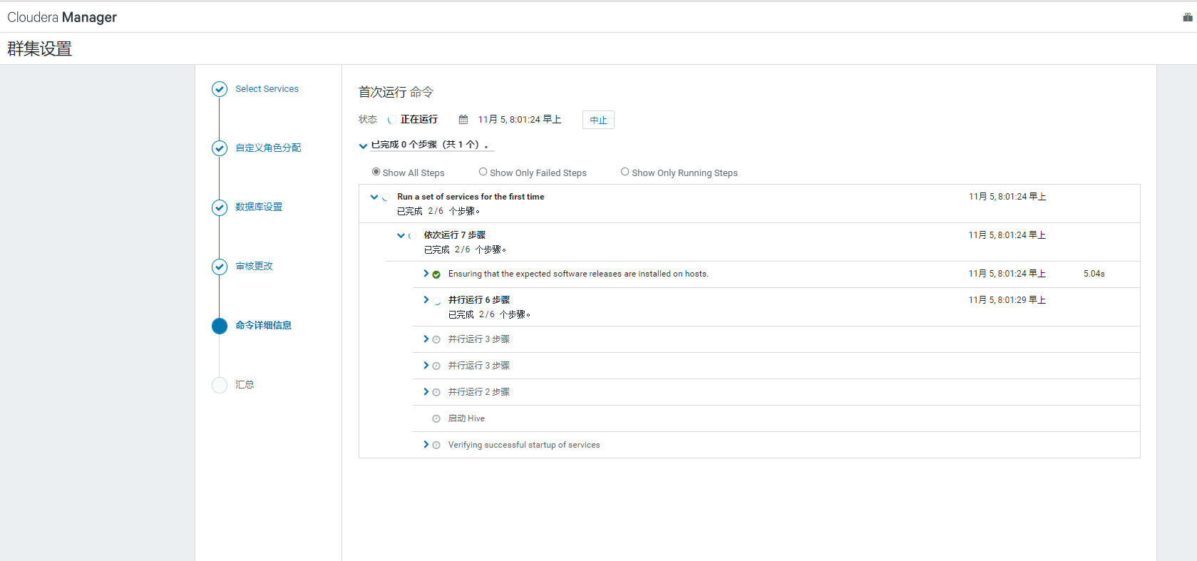1197x561 pixels.
Task: Click the Select Services step checkmark icon
Action: click(x=220, y=89)
